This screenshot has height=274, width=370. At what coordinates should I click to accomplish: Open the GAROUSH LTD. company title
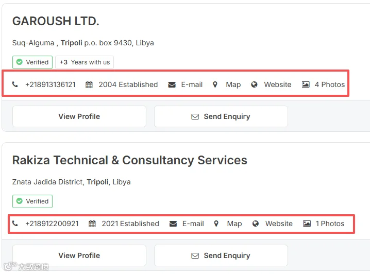pos(56,21)
